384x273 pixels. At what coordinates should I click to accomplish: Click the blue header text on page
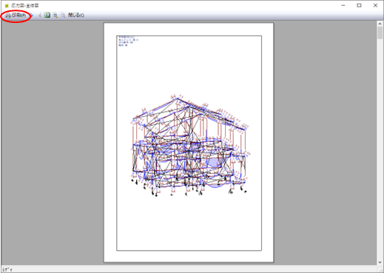pyautogui.click(x=128, y=41)
